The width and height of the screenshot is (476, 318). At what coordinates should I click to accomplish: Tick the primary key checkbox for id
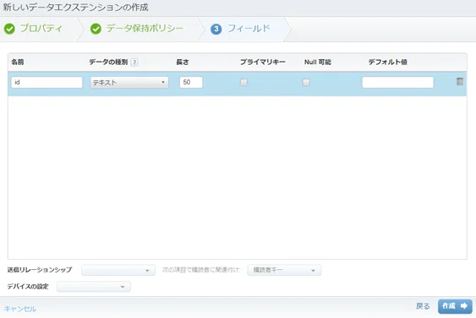click(x=243, y=82)
